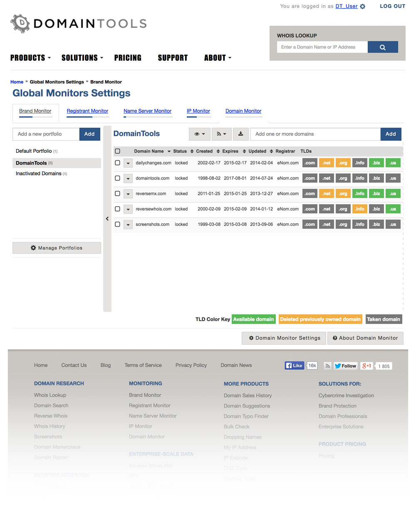The height and width of the screenshot is (519, 416).
Task: Click the .com badge for domaintools.com
Action: tap(310, 178)
